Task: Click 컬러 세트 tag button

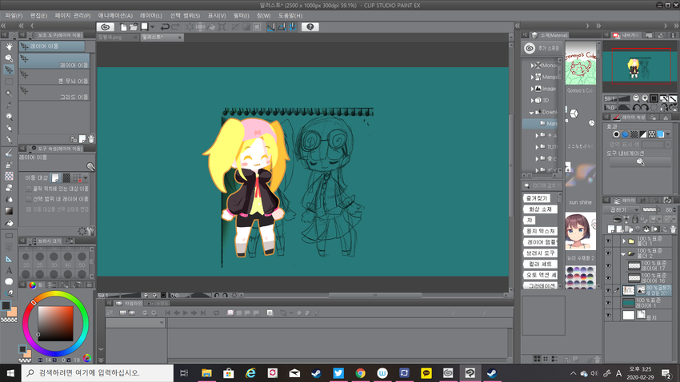Action: [x=539, y=264]
